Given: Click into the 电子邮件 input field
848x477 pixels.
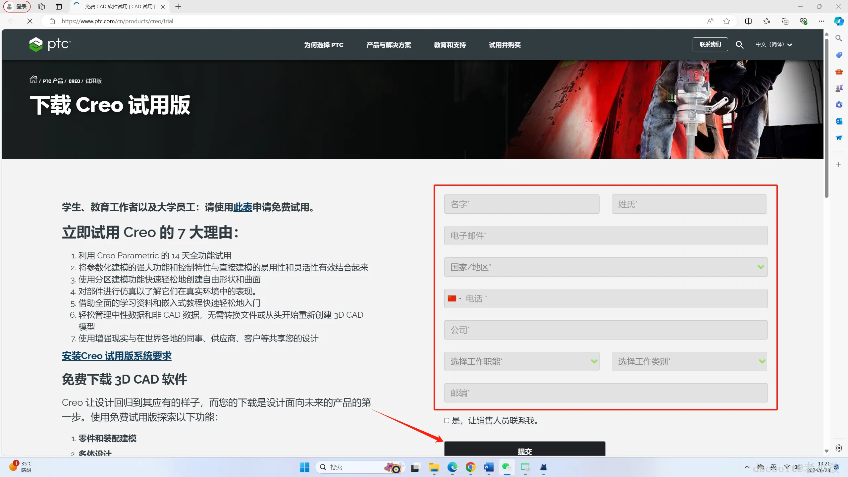Looking at the screenshot, I should pos(606,236).
